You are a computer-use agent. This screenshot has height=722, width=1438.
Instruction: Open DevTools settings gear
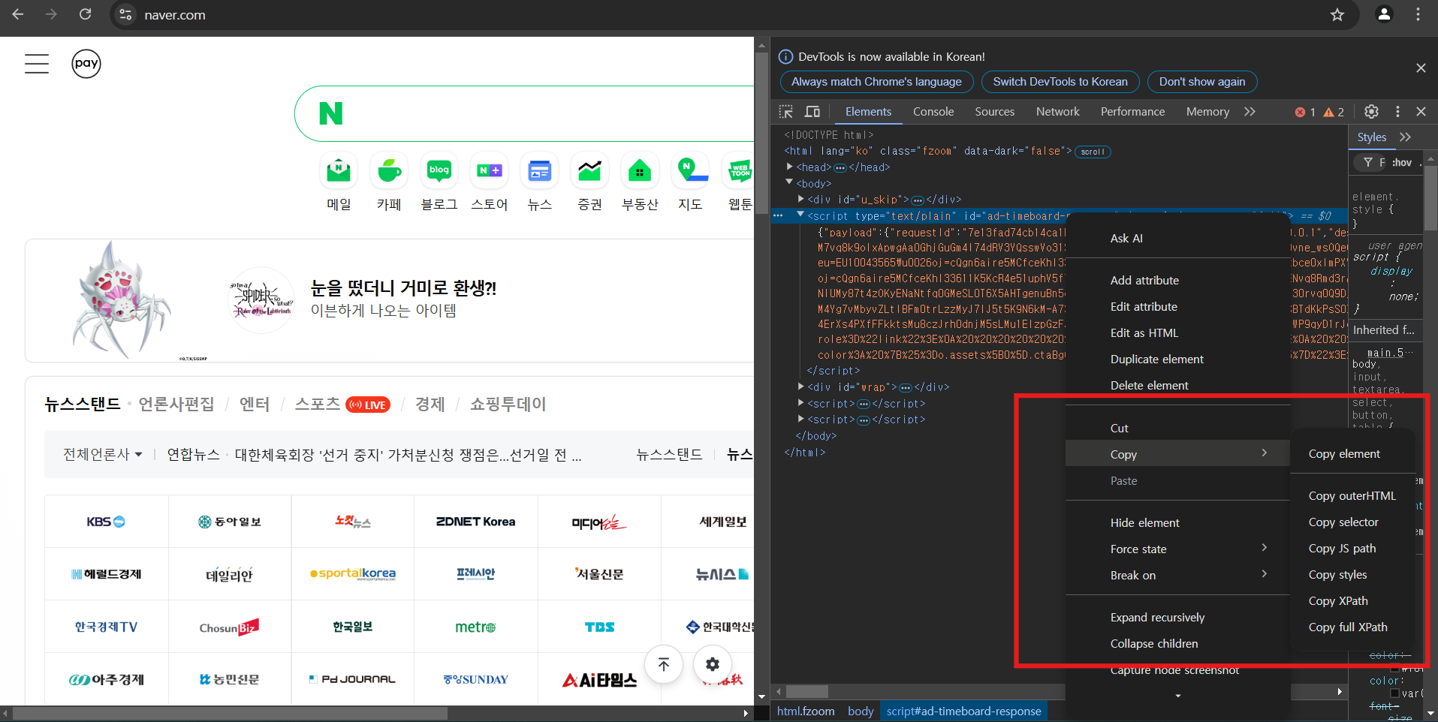pyautogui.click(x=1371, y=112)
